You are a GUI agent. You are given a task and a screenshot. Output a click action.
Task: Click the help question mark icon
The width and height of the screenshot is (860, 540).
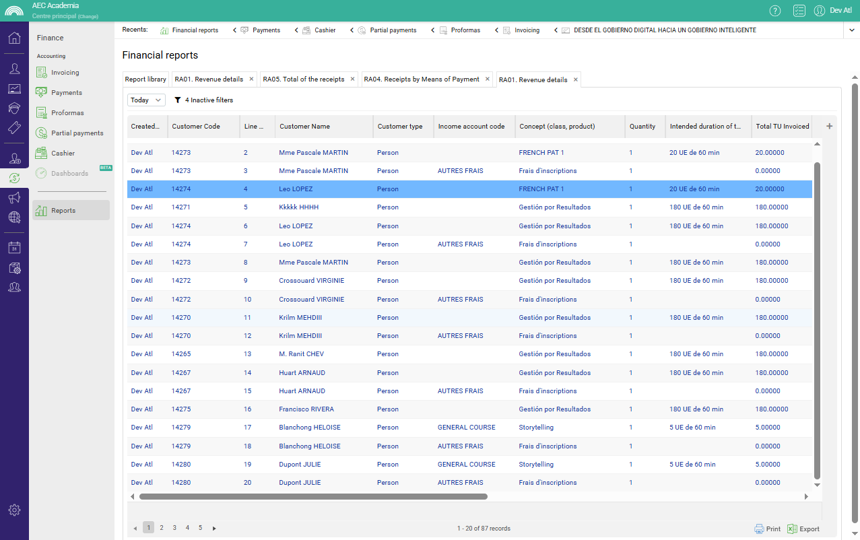[775, 10]
